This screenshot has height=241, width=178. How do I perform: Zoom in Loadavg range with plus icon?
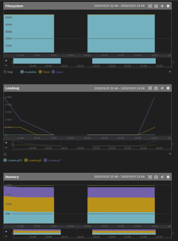[x=6, y=143]
